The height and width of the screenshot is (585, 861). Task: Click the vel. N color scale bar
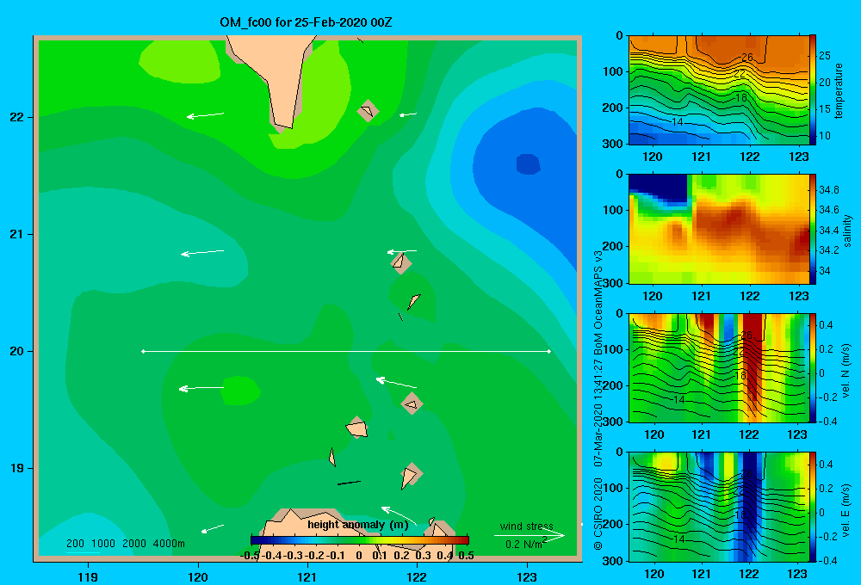point(813,367)
